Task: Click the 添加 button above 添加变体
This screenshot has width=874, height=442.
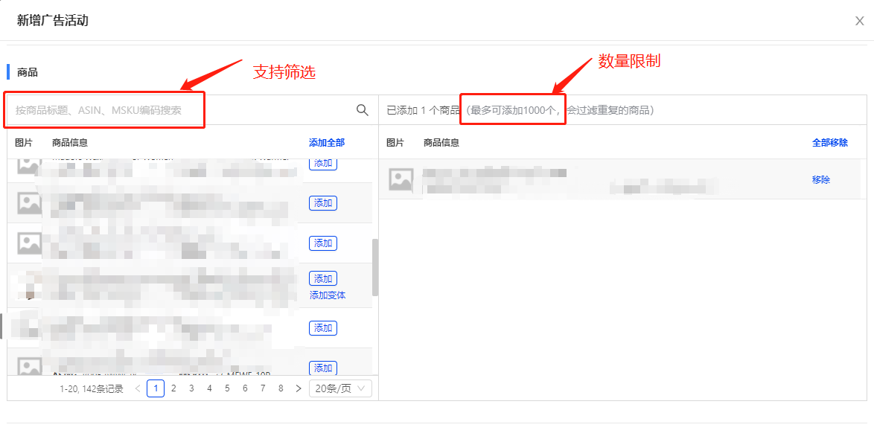Action: (323, 278)
